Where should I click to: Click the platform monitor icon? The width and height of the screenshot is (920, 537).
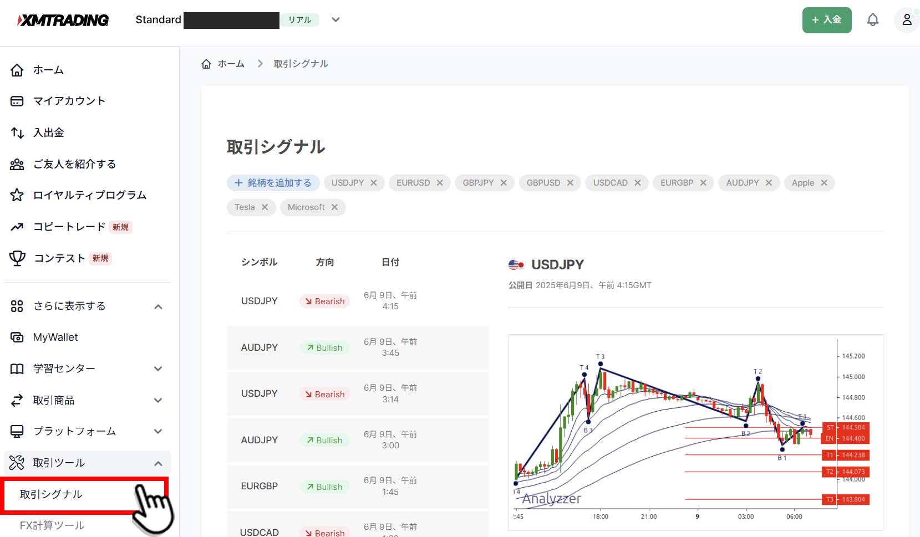(x=17, y=431)
